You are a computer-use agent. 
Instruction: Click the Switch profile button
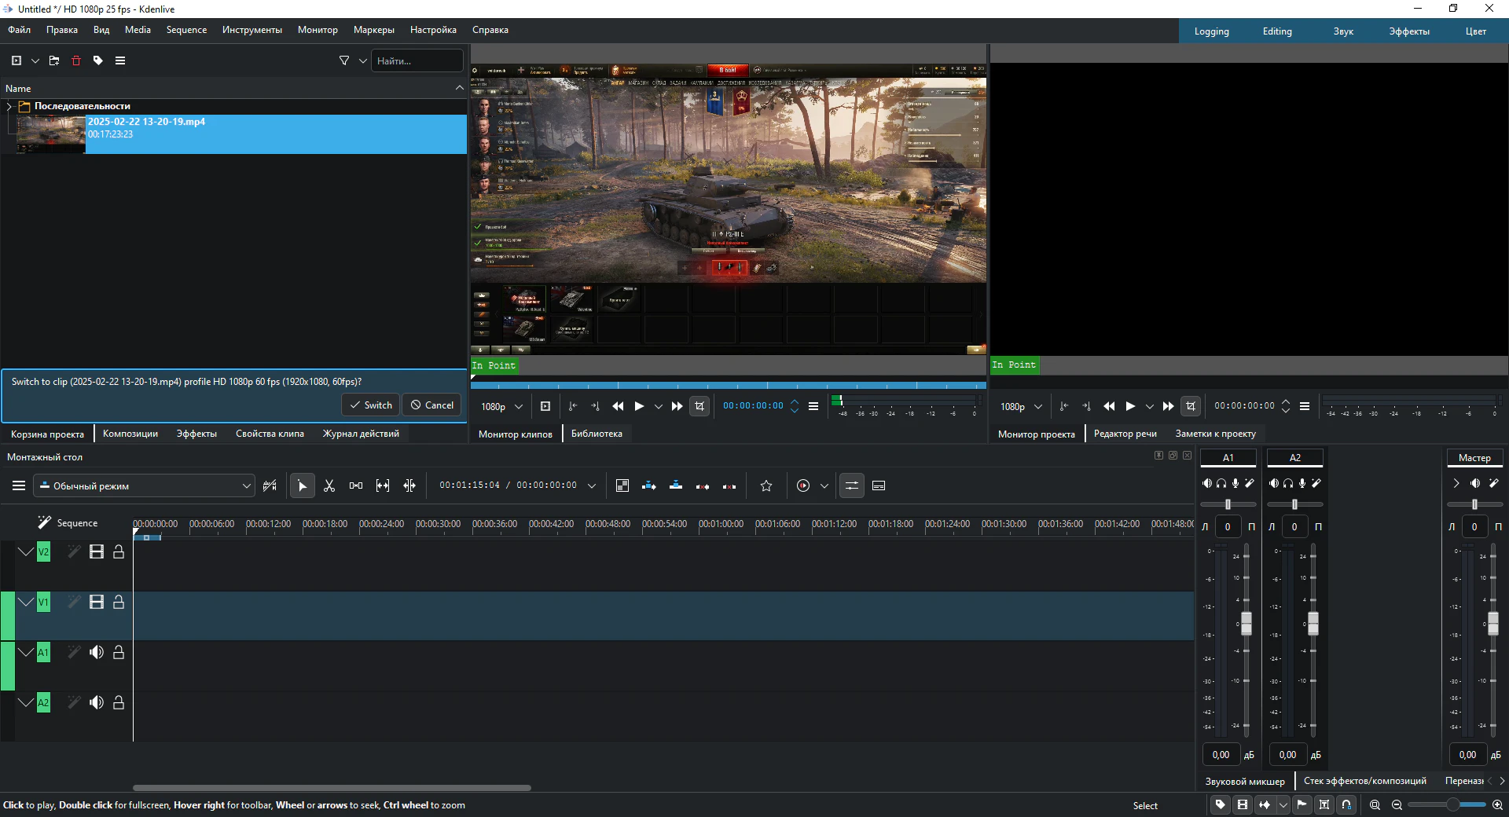pos(371,405)
